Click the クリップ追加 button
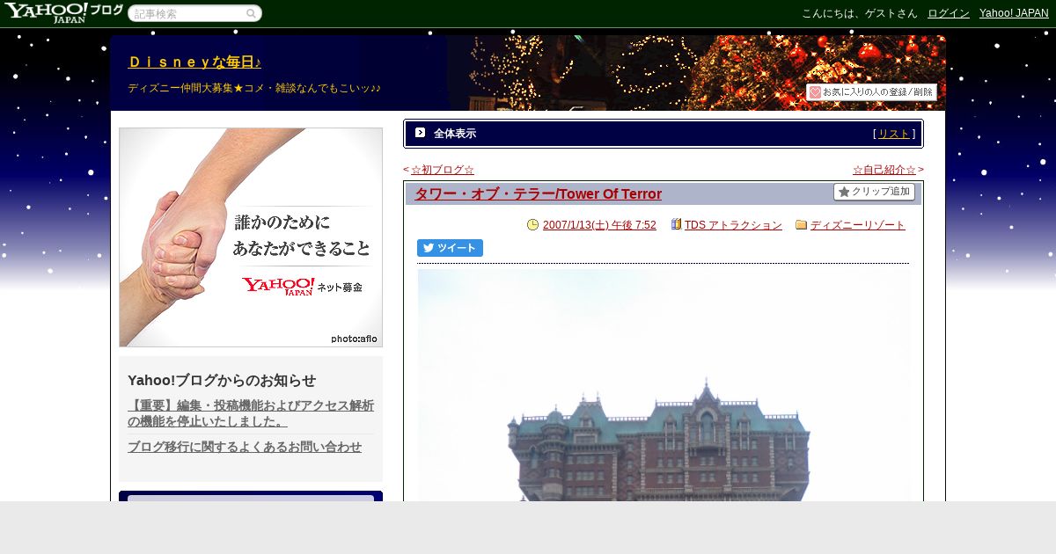 [x=874, y=192]
